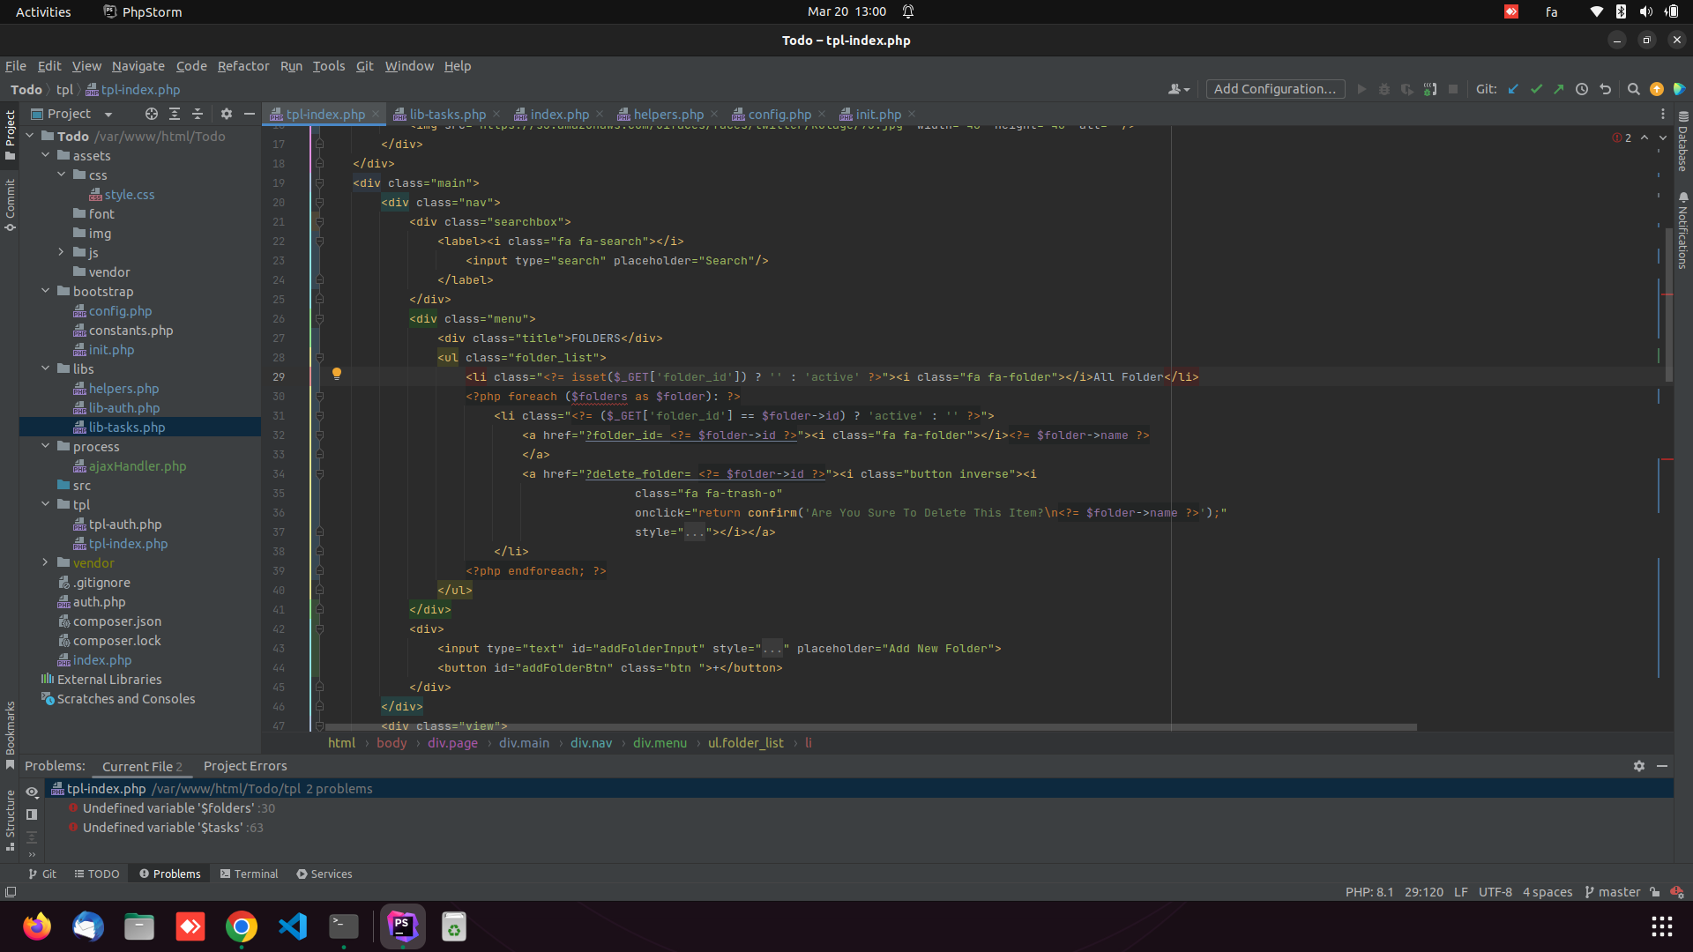Click the editor horizontal scrollbar
The height and width of the screenshot is (952, 1693).
(x=871, y=727)
